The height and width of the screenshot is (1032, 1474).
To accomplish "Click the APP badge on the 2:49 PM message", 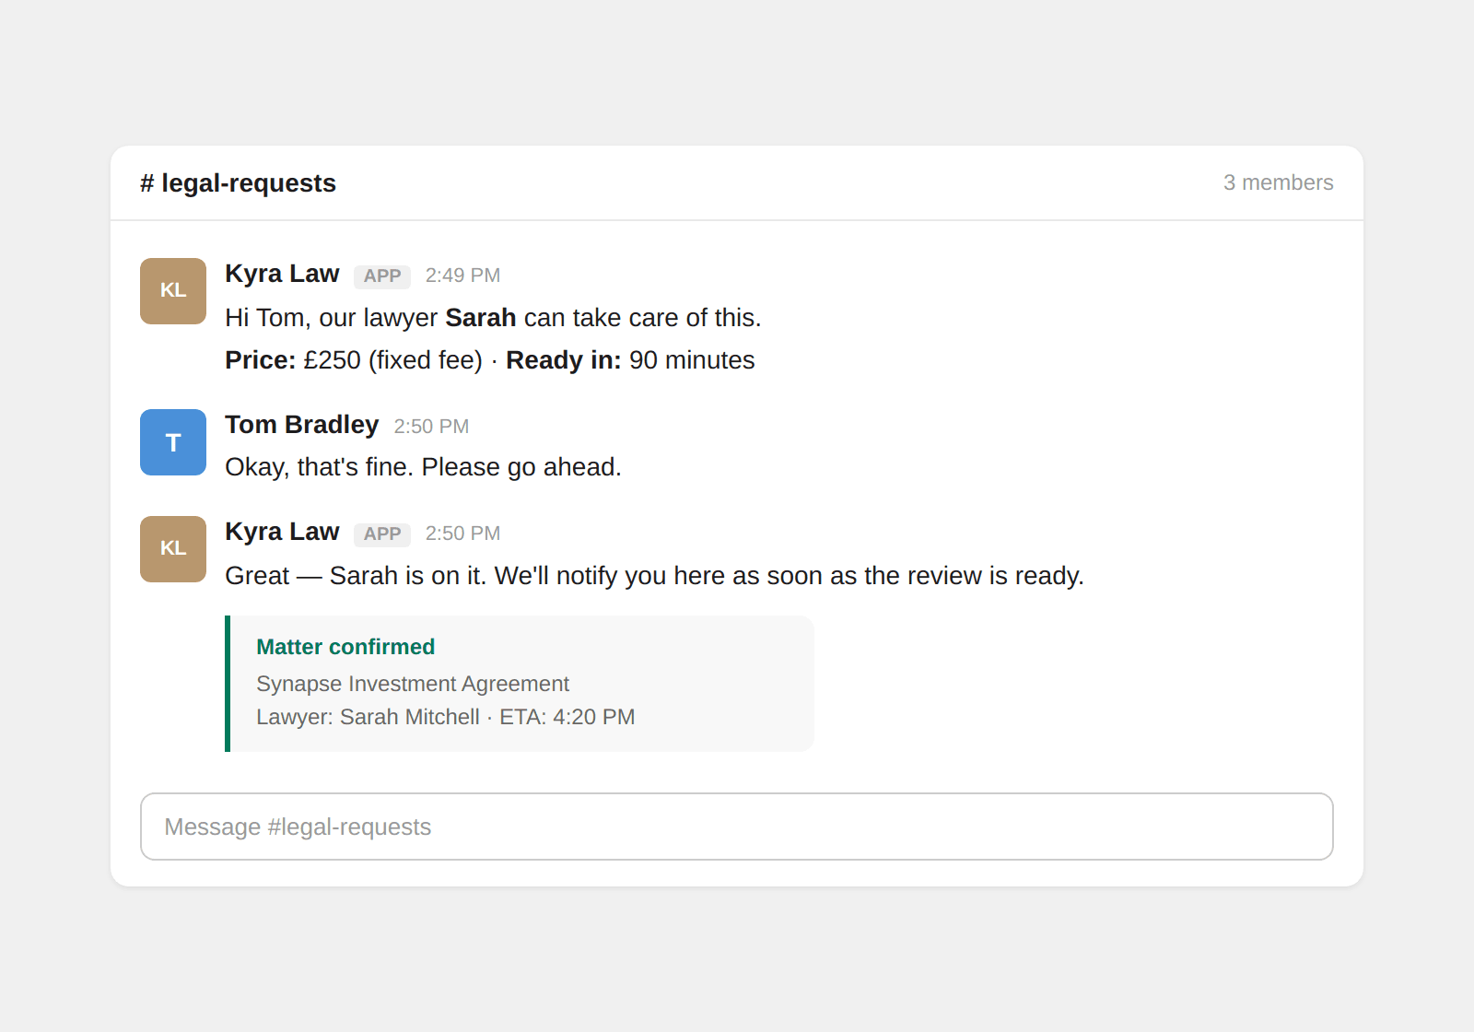I will coord(381,276).
